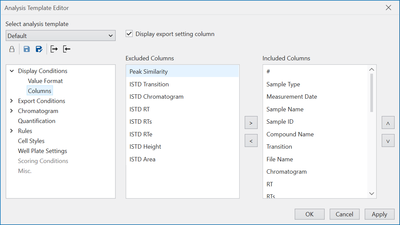400x225 pixels.
Task: Click the OK button
Action: coord(309,214)
